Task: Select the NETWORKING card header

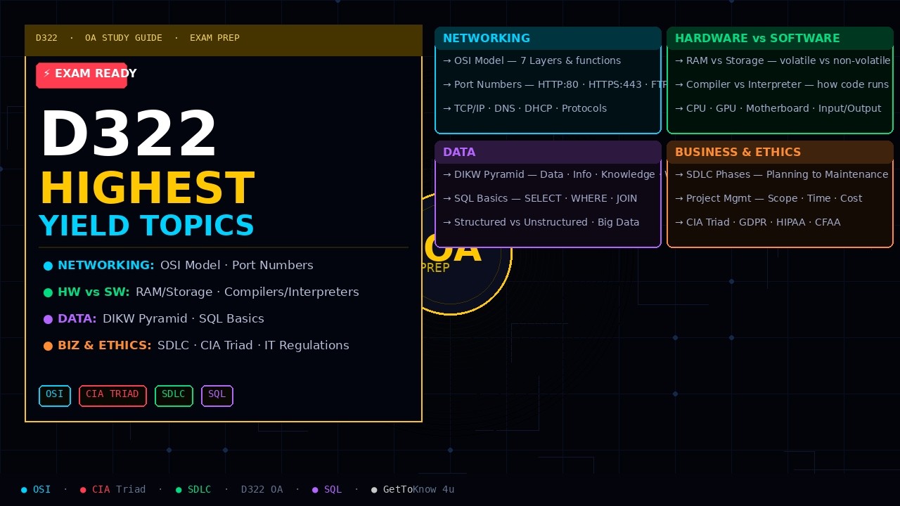Action: 548,38
